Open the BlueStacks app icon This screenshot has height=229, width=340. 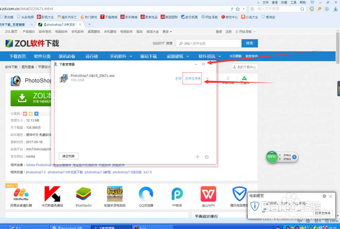coord(84,194)
